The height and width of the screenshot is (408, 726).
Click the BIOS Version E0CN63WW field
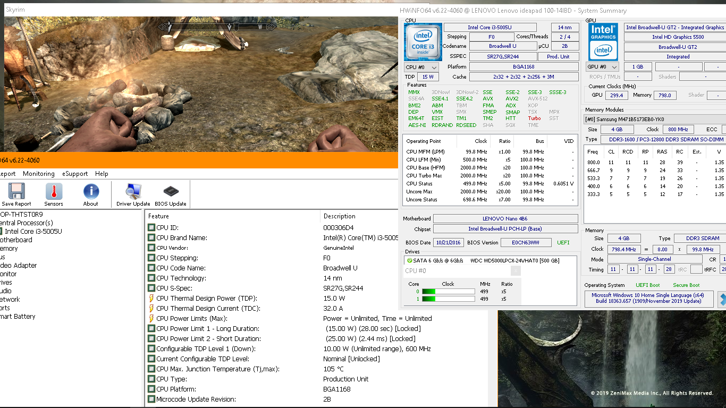(525, 243)
